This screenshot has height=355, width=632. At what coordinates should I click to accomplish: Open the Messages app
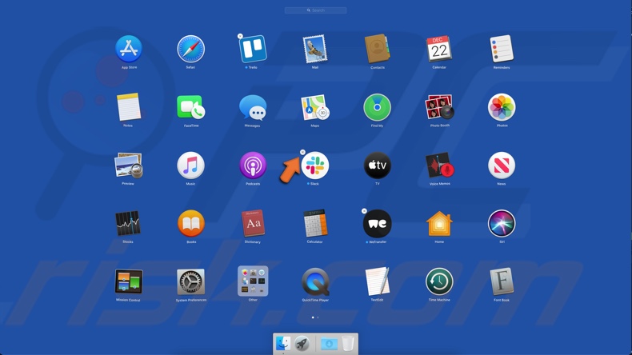coord(253,107)
